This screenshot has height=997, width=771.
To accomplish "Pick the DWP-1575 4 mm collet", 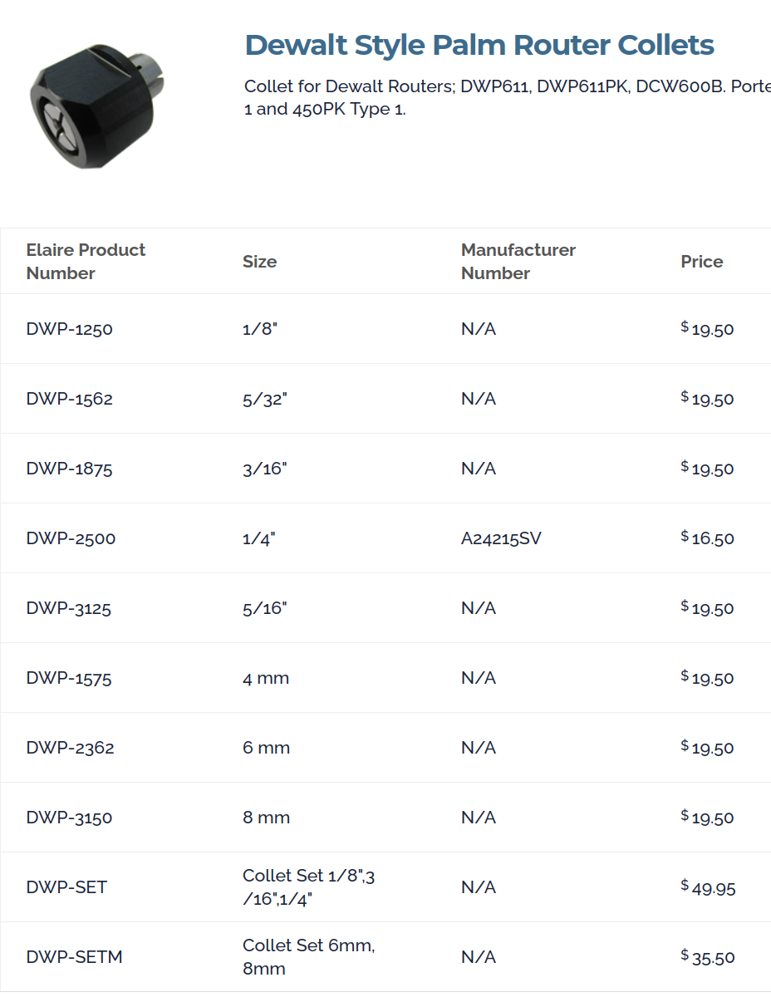I will 385,678.
